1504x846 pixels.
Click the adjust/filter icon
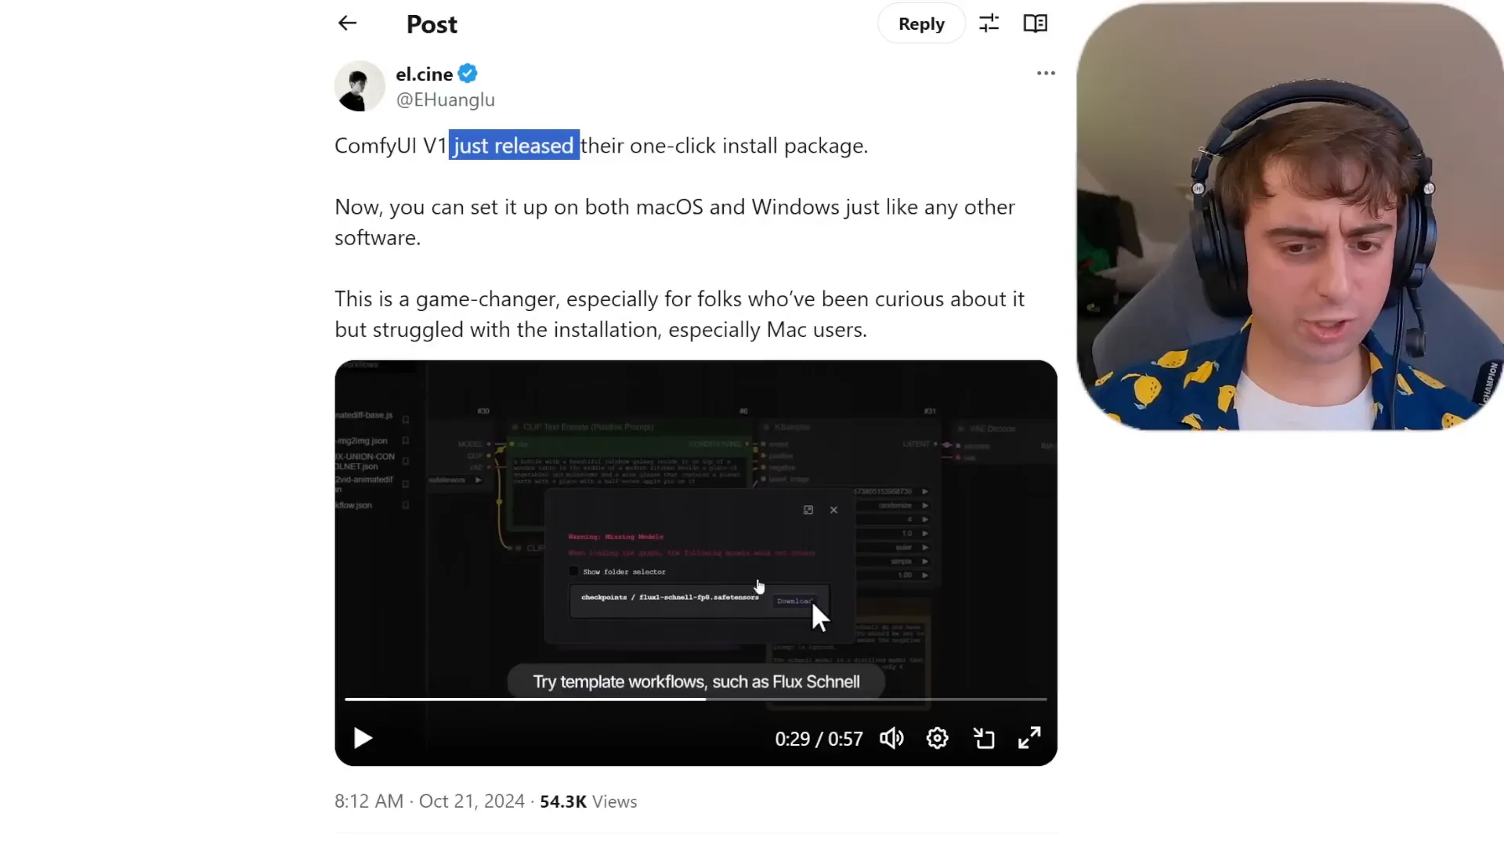[989, 22]
